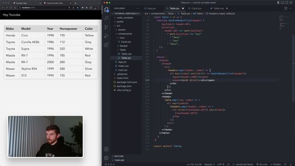Viewport: 295px width, 166px height.
Task: Open Table.css in the file explorer
Action: pyautogui.click(x=126, y=54)
